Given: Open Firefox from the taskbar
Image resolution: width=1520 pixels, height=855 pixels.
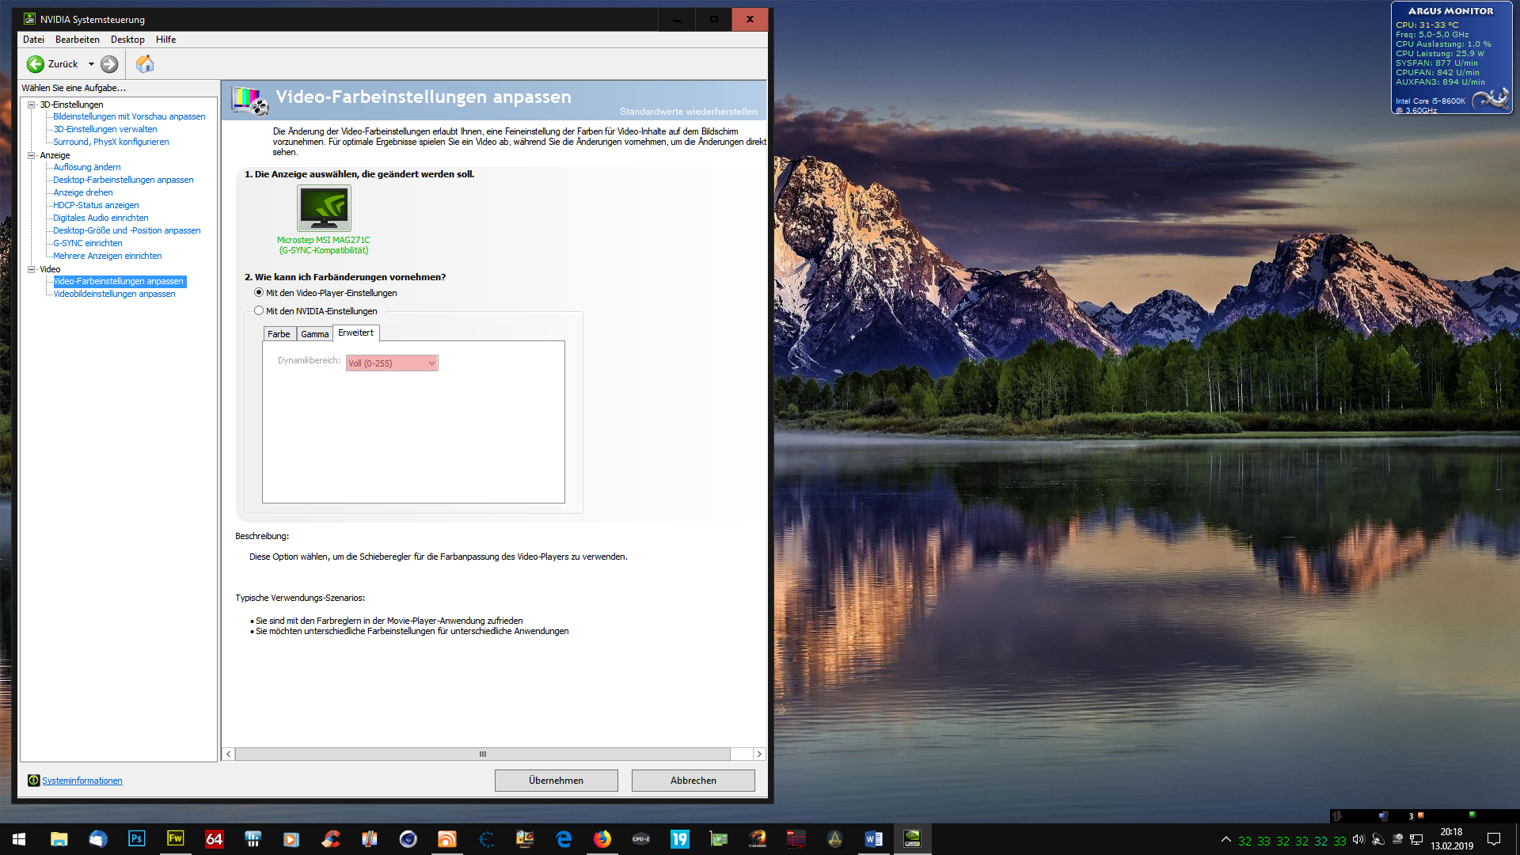Looking at the screenshot, I should pyautogui.click(x=602, y=838).
